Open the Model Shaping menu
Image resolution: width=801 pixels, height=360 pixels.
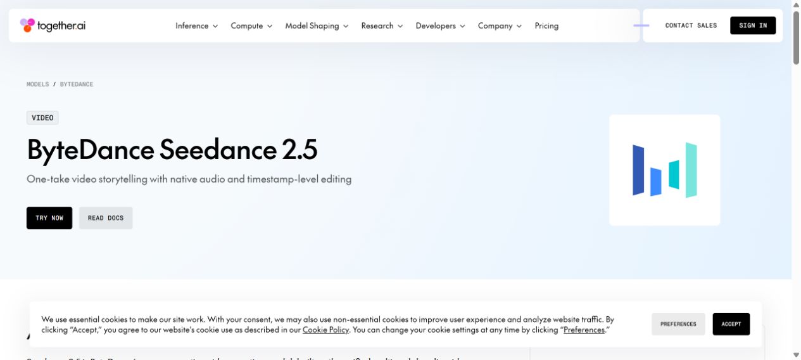(317, 26)
